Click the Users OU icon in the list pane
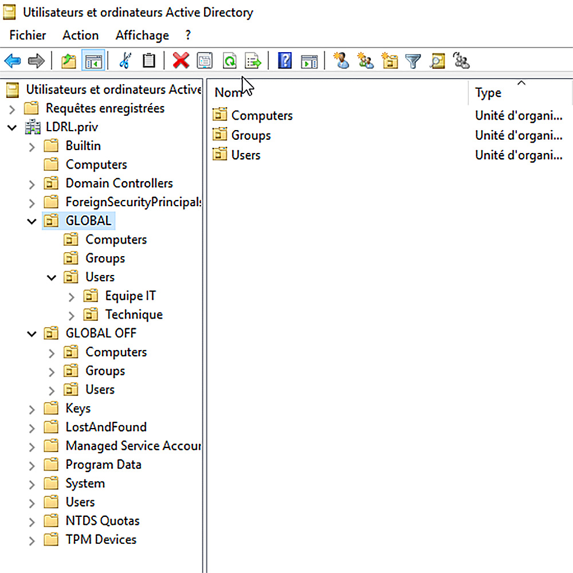Viewport: 573px width, 573px height. pos(219,154)
